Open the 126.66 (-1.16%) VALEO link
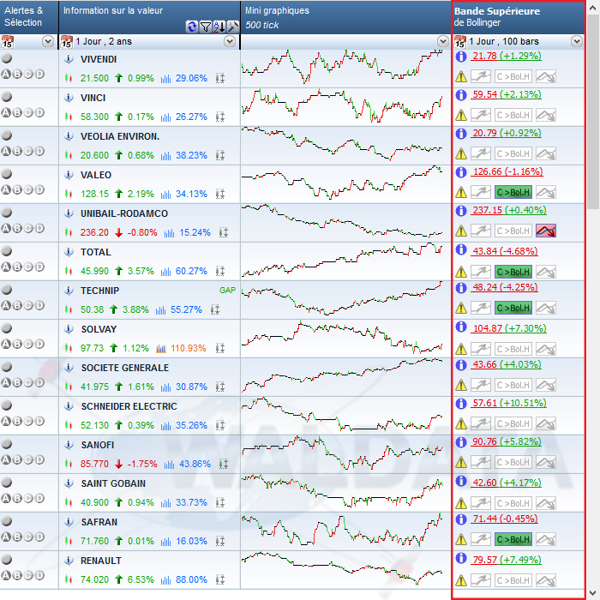This screenshot has height=600, width=600. [x=507, y=171]
